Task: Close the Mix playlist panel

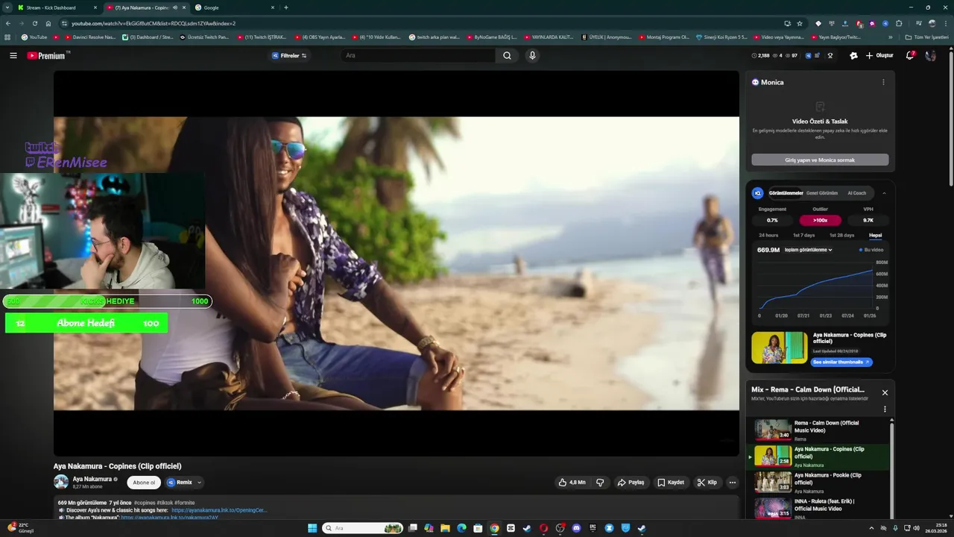Action: click(885, 392)
